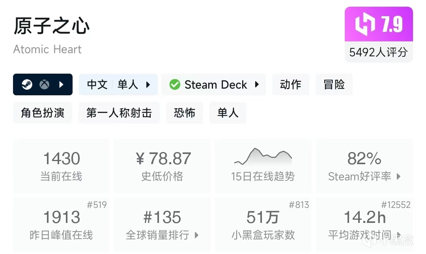Open the 5492人评分 rating count
The height and width of the screenshot is (254, 426).
click(378, 52)
